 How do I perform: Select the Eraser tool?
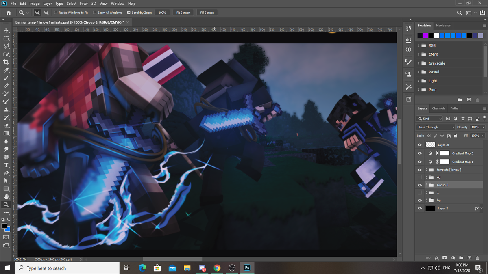click(6, 125)
